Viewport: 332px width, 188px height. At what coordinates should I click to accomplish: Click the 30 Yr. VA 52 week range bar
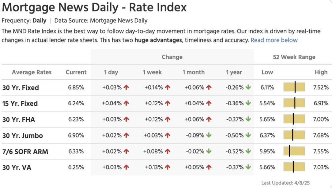(x=294, y=167)
